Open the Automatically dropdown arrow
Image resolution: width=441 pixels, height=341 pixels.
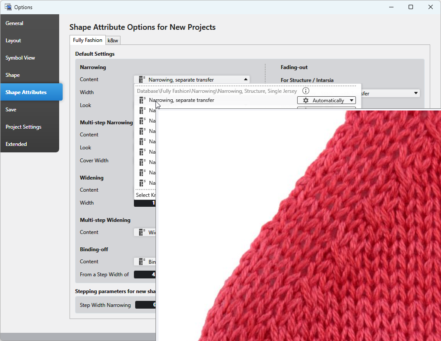coord(352,101)
